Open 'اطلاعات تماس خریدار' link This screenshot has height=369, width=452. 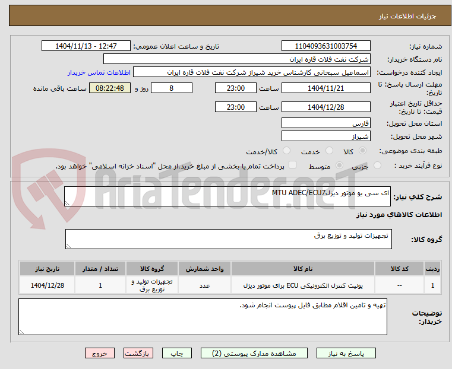click(99, 72)
